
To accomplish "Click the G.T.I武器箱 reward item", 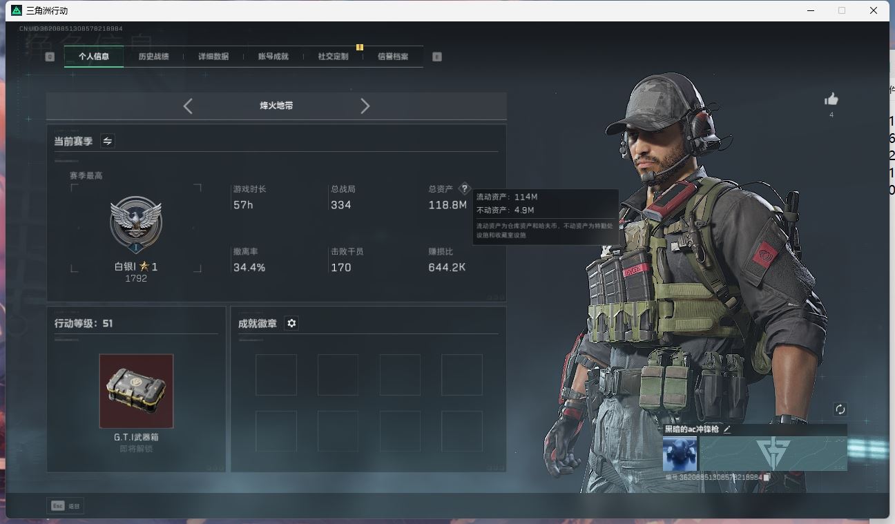I will (136, 391).
